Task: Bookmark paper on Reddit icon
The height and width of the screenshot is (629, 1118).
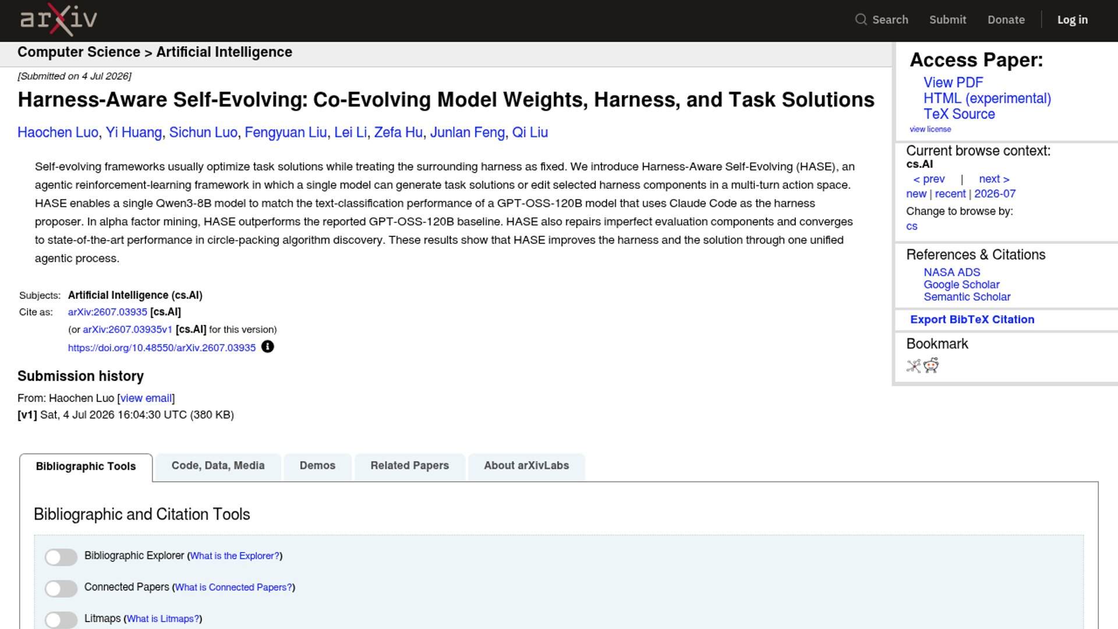Action: tap(931, 366)
